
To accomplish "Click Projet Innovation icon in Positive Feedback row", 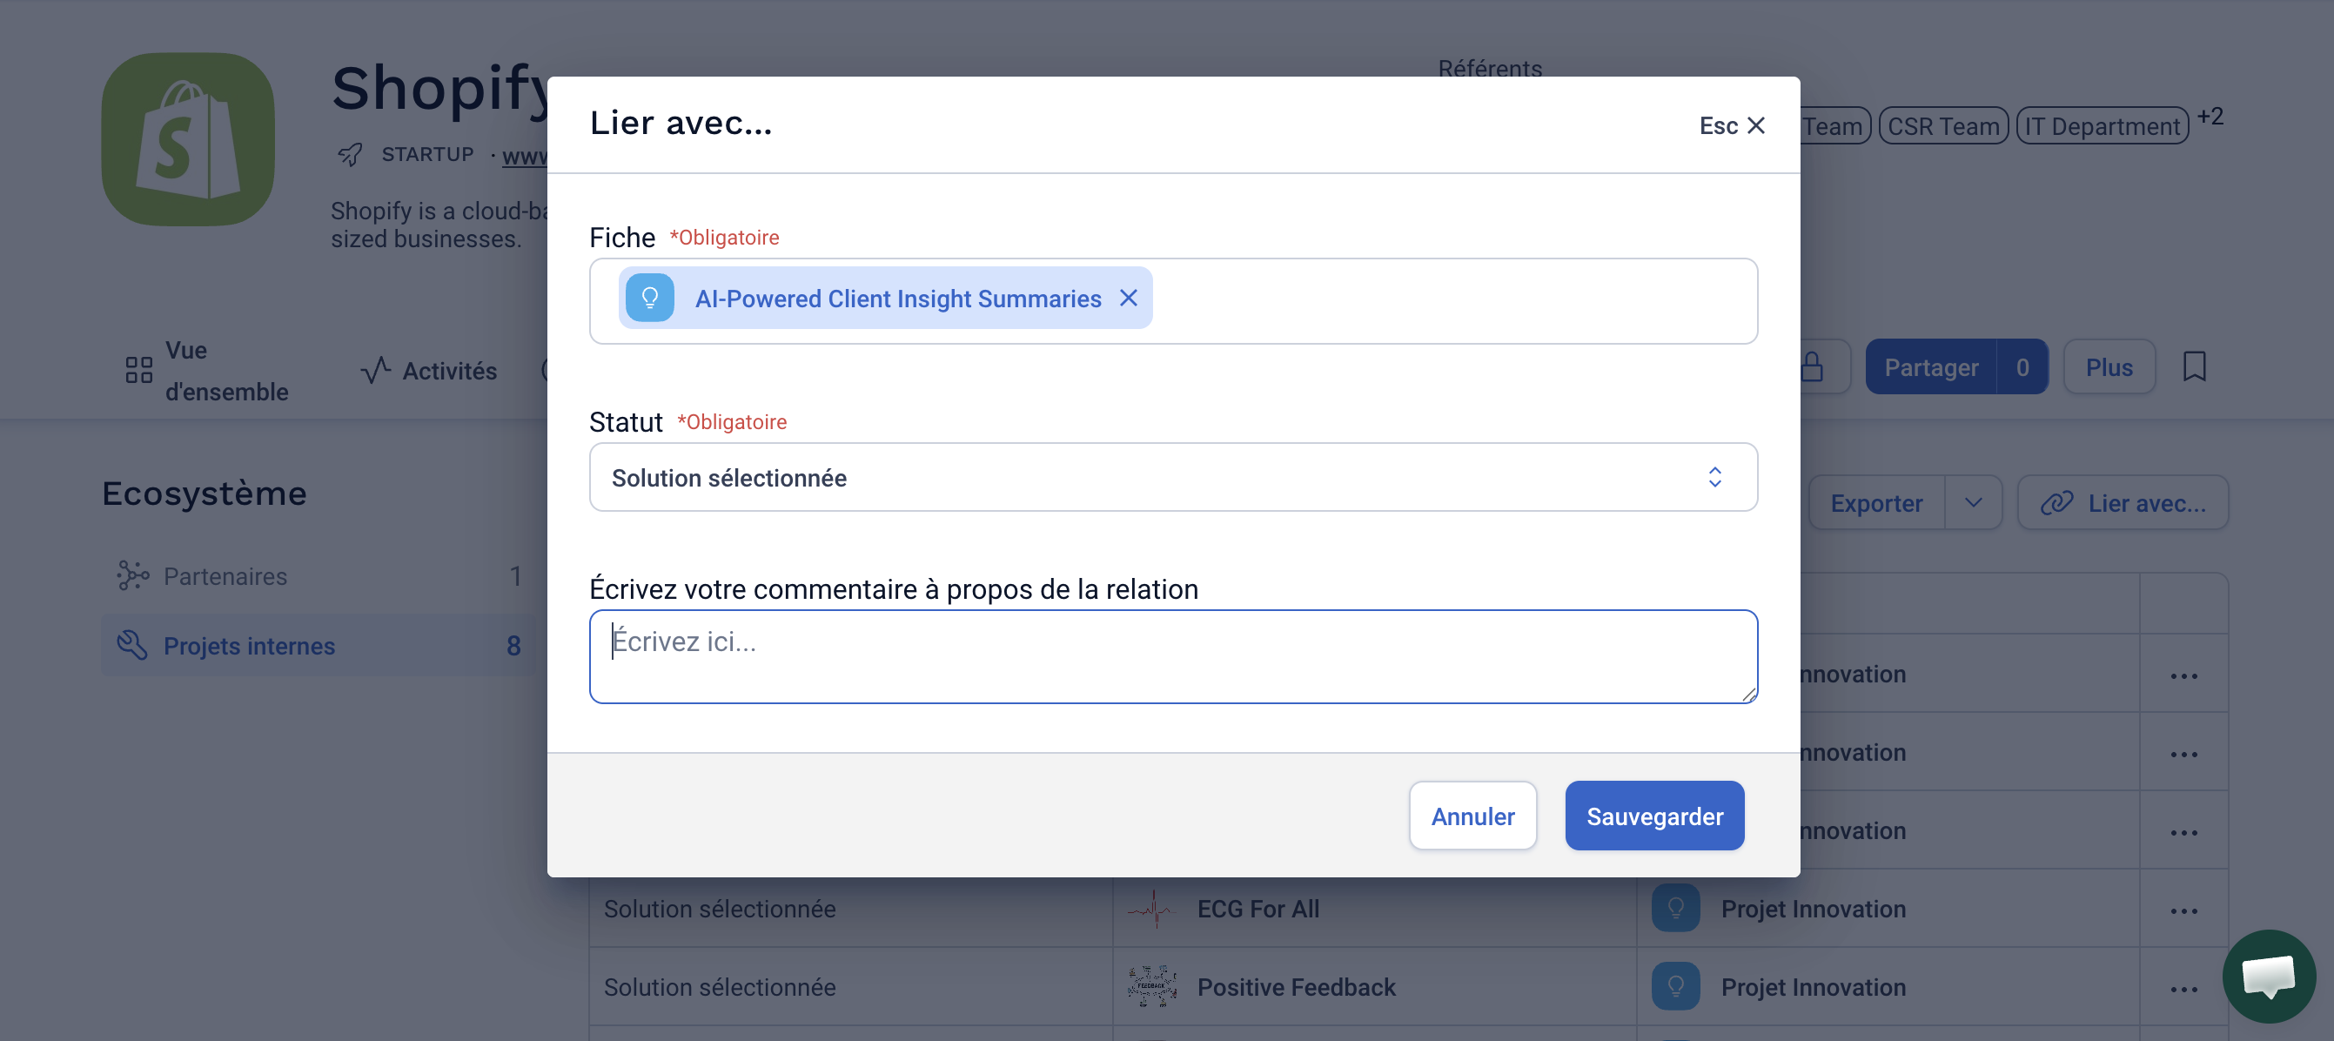I will (1675, 987).
